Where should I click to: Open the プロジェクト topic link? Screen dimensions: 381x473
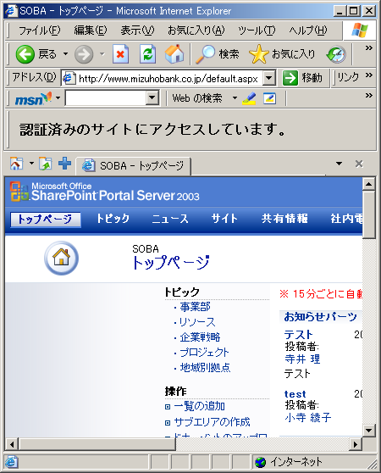tap(204, 353)
